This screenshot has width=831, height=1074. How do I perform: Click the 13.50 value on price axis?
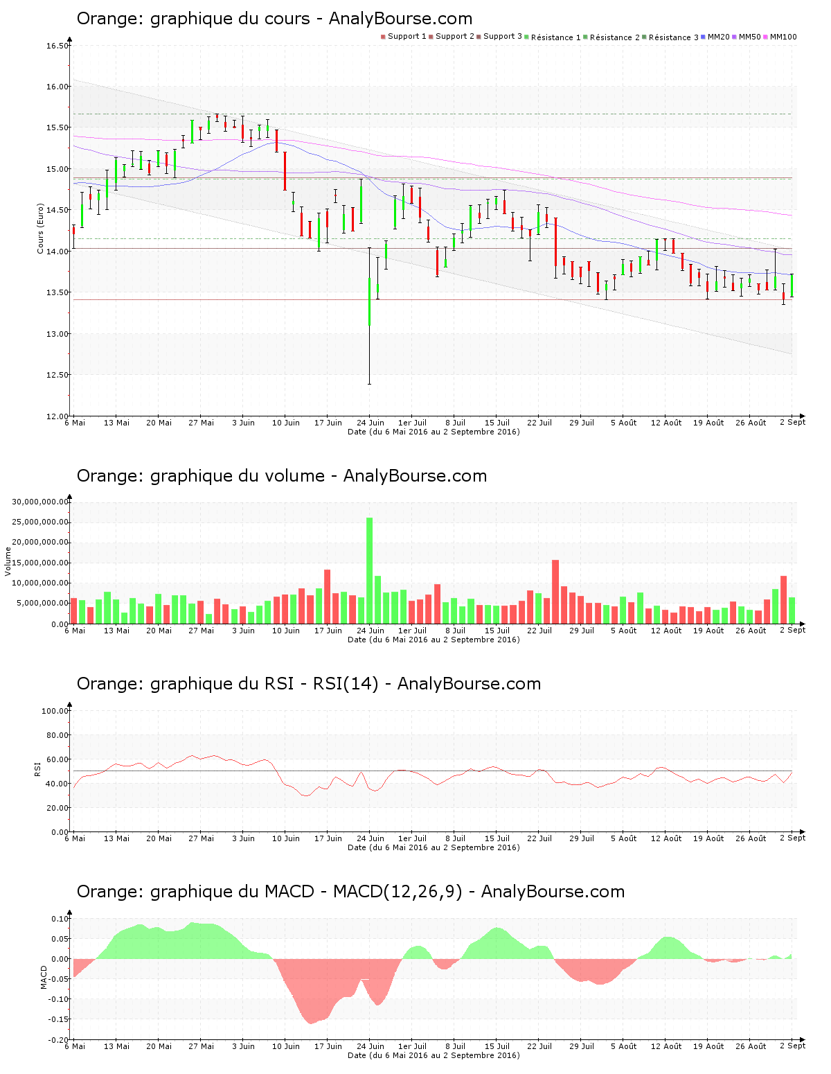57,292
